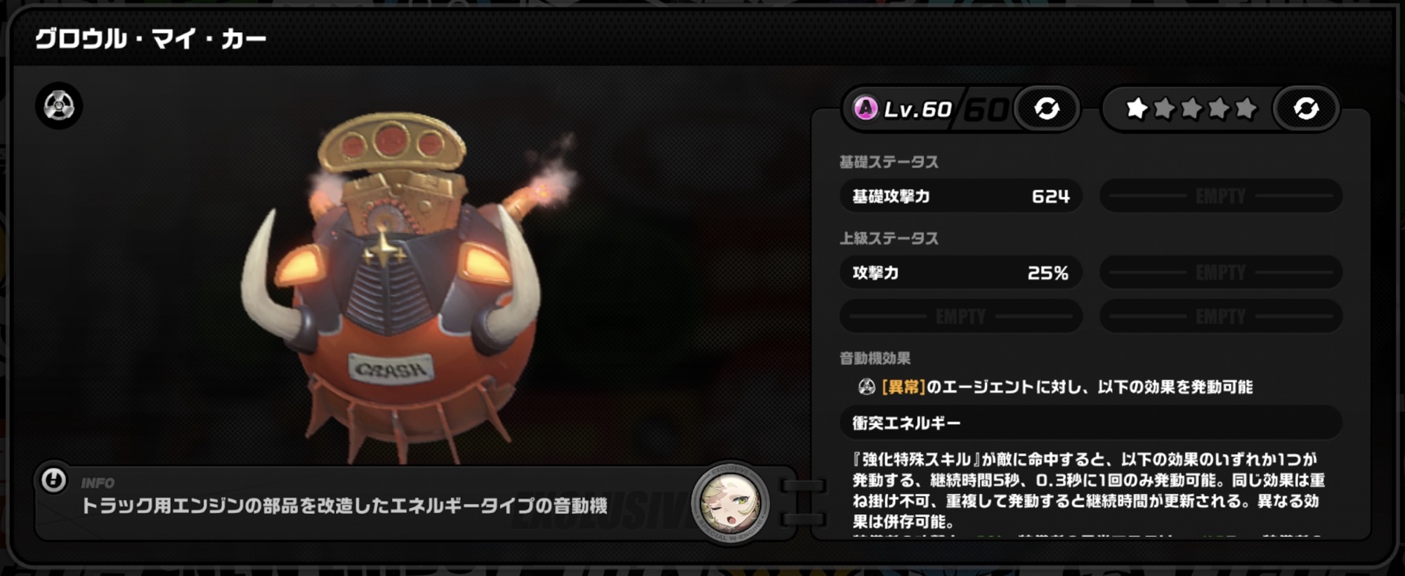Click the Anomaly specialty icon top-left
The height and width of the screenshot is (576, 1405).
click(59, 106)
